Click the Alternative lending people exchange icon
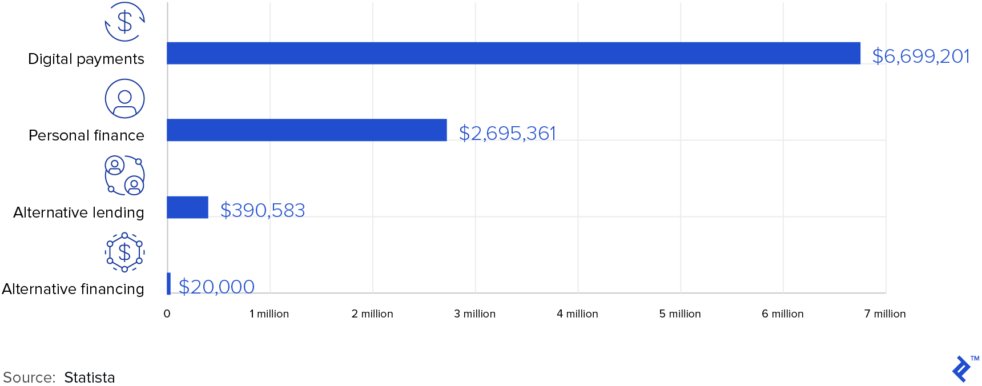The width and height of the screenshot is (982, 386). [124, 175]
